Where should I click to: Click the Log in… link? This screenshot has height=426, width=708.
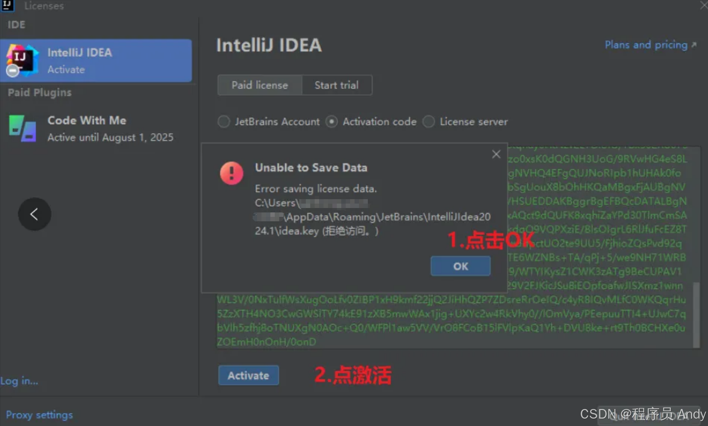(x=19, y=381)
